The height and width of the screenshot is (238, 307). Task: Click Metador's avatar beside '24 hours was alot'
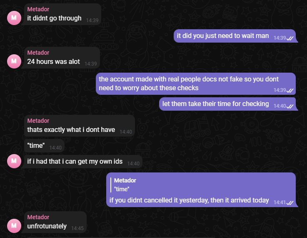point(14,61)
